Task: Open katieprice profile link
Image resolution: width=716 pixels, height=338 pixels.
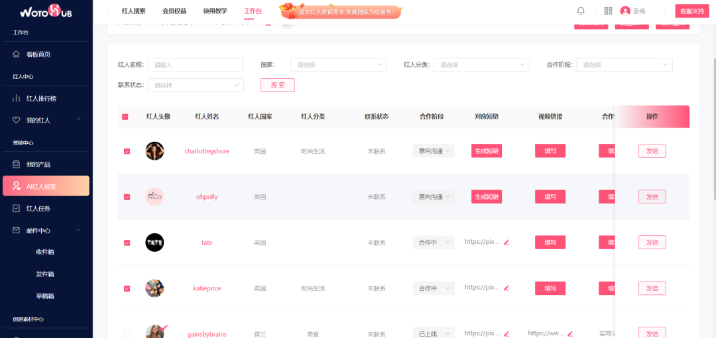Action: point(207,288)
